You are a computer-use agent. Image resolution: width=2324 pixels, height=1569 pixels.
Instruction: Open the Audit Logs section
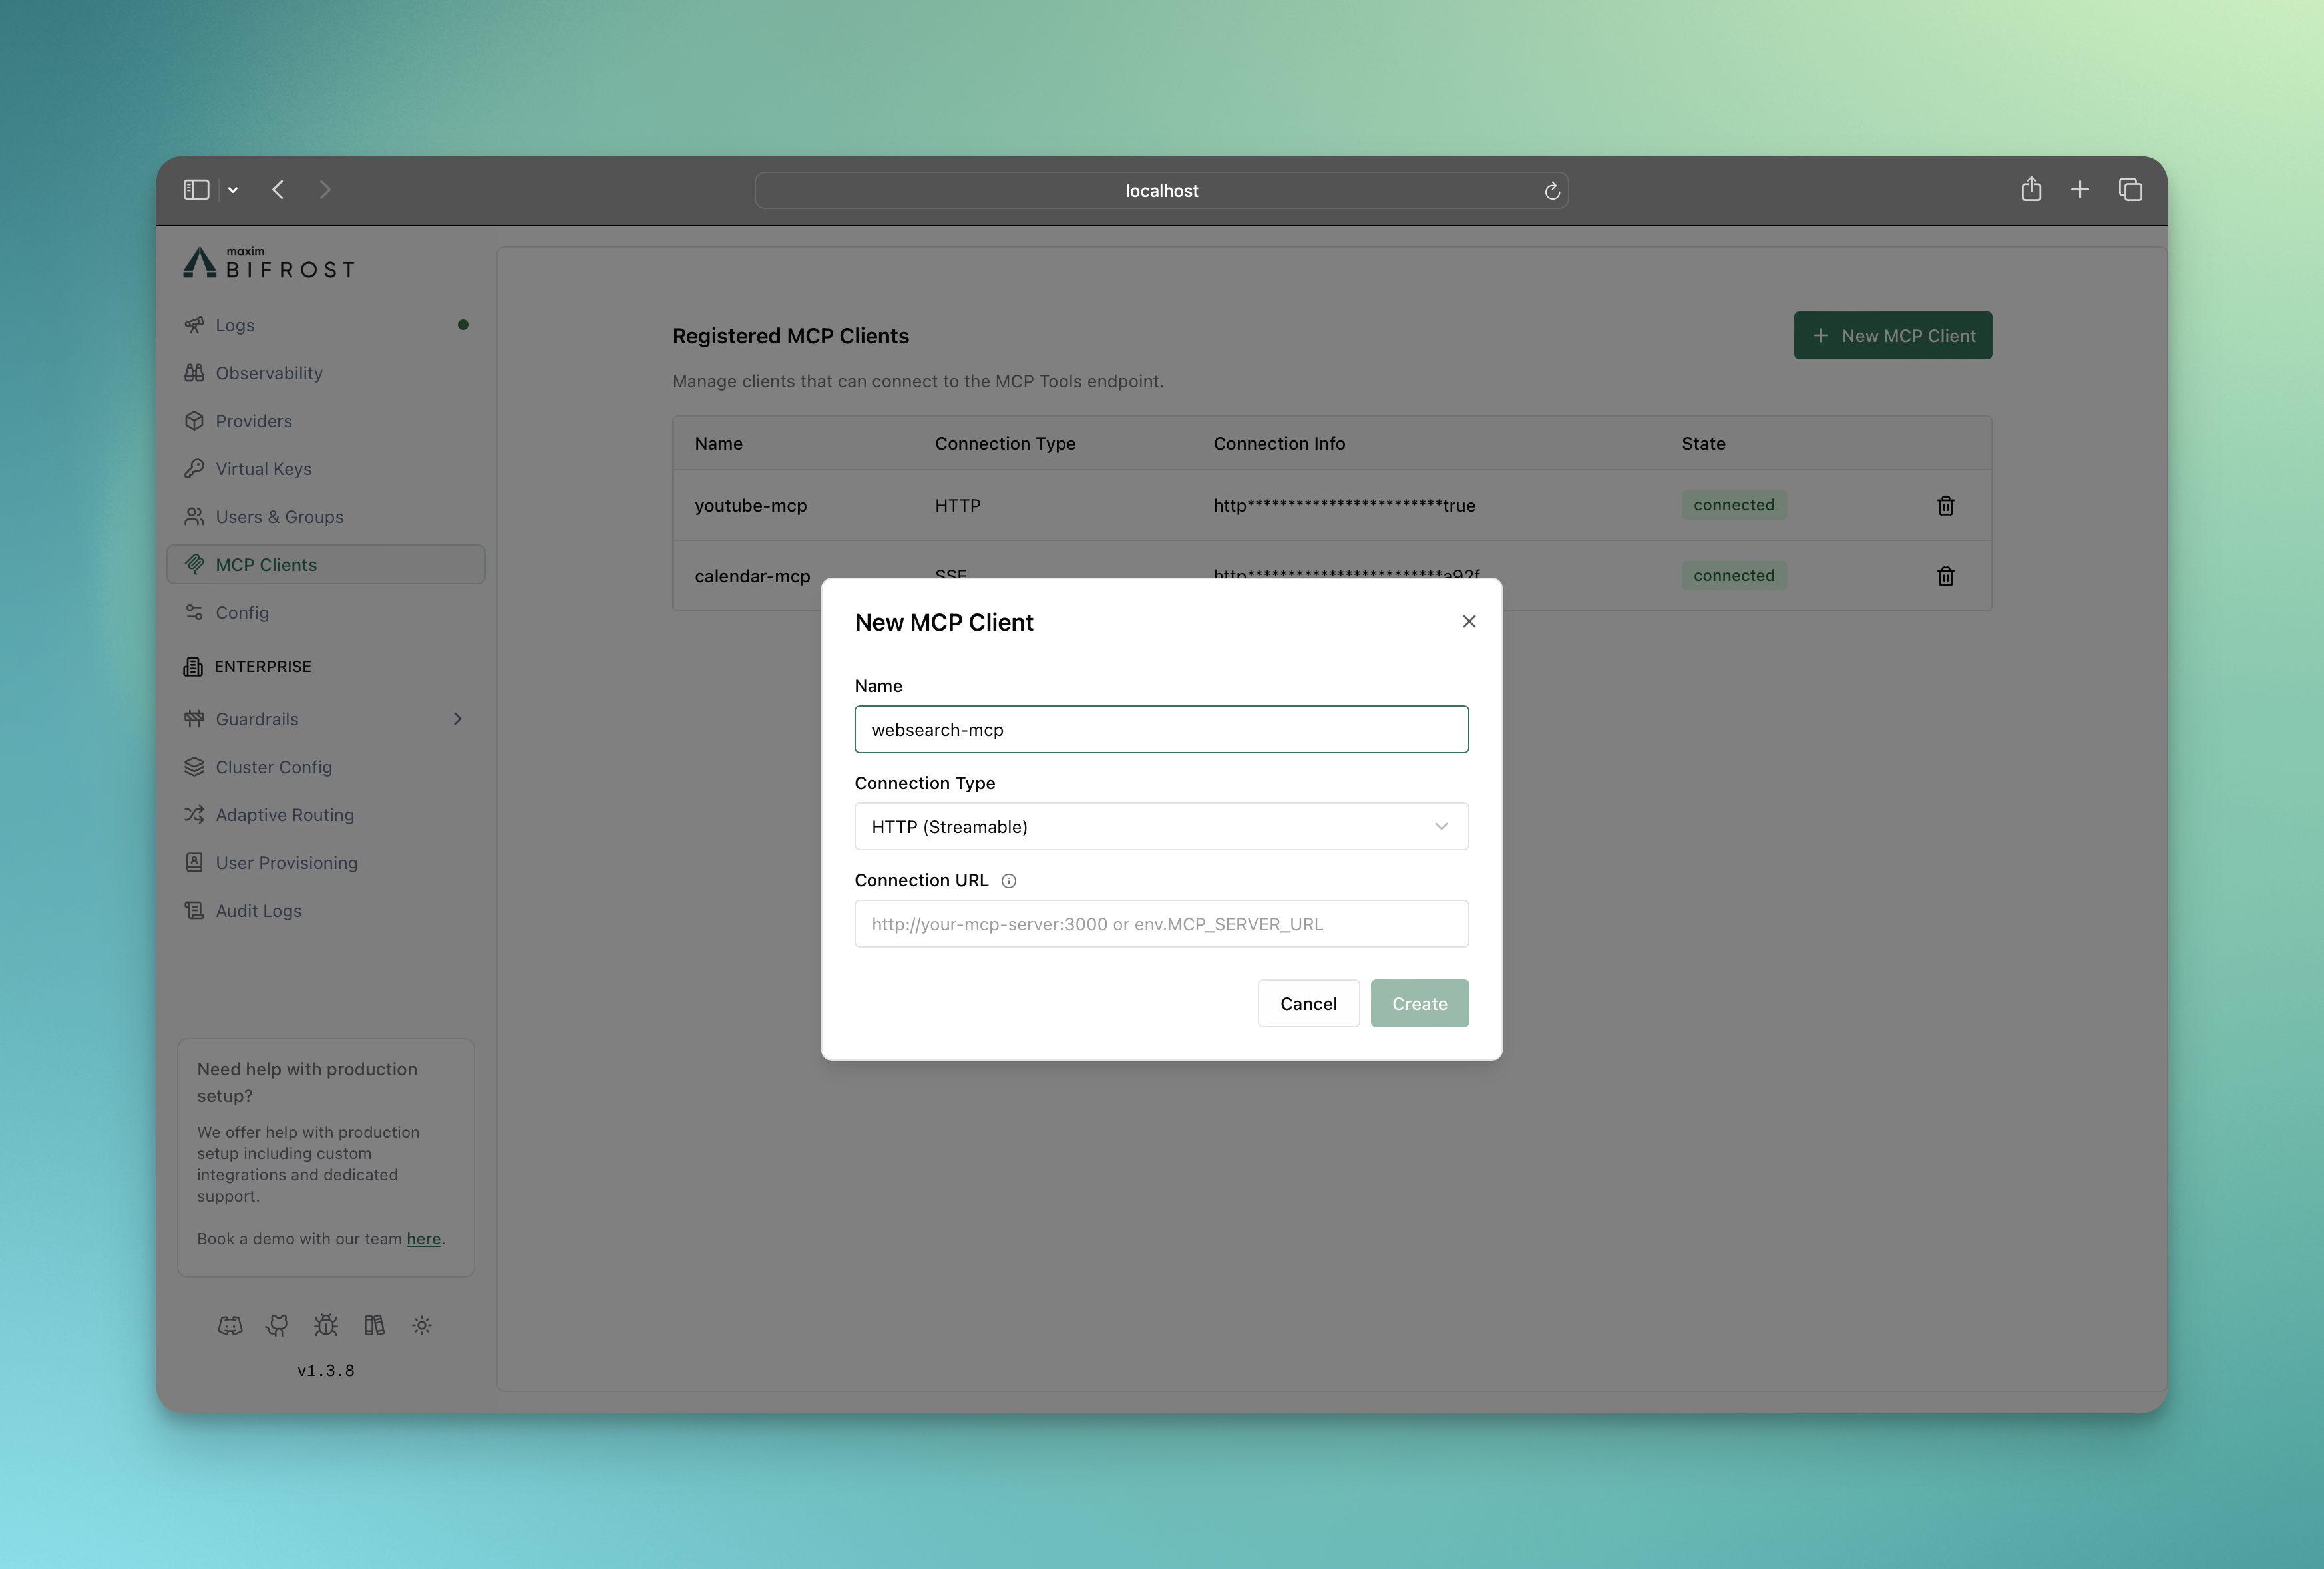point(258,910)
